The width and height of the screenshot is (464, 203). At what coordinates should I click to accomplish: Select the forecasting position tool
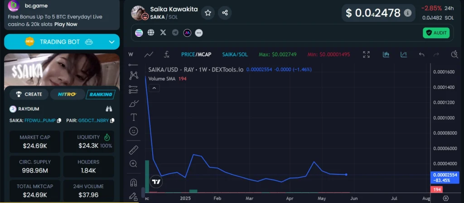coord(134,89)
